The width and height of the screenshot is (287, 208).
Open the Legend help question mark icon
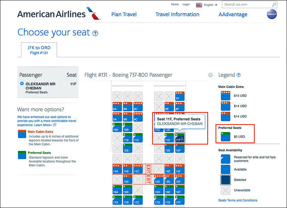click(239, 75)
